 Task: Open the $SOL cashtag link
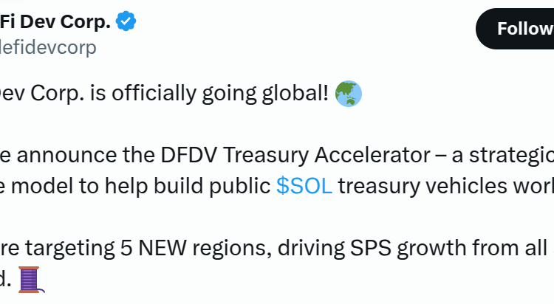coord(304,186)
